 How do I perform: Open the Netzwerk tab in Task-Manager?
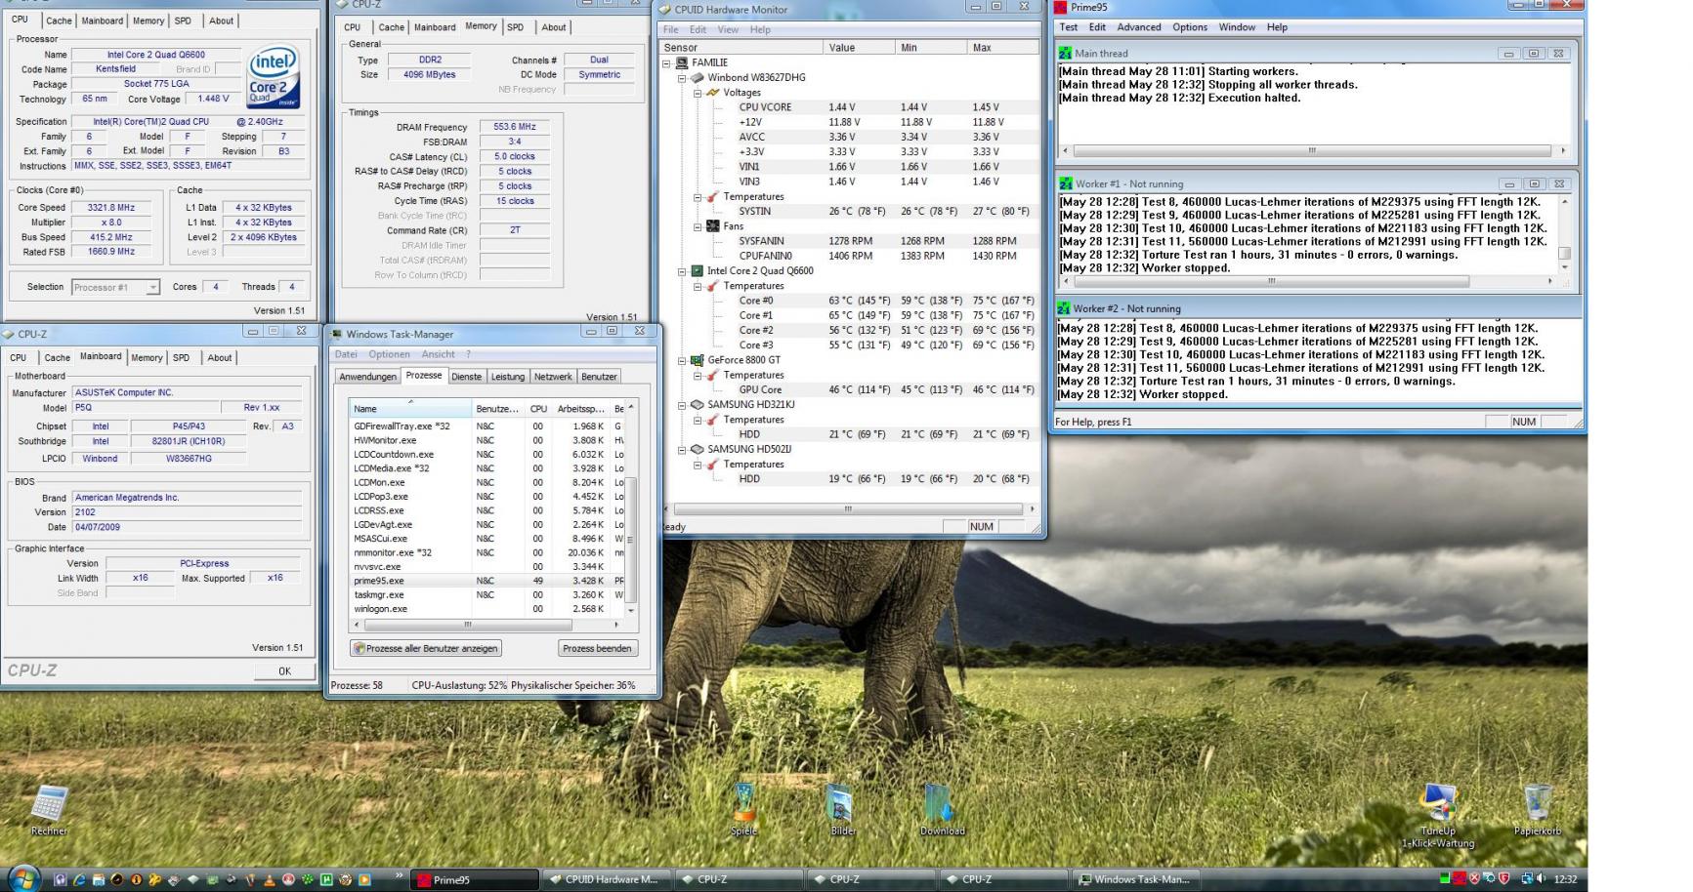click(x=553, y=377)
